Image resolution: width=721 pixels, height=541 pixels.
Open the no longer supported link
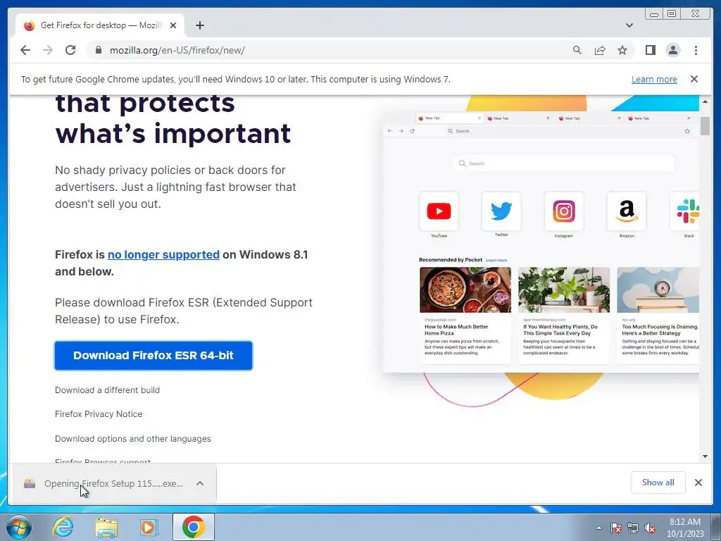163,254
